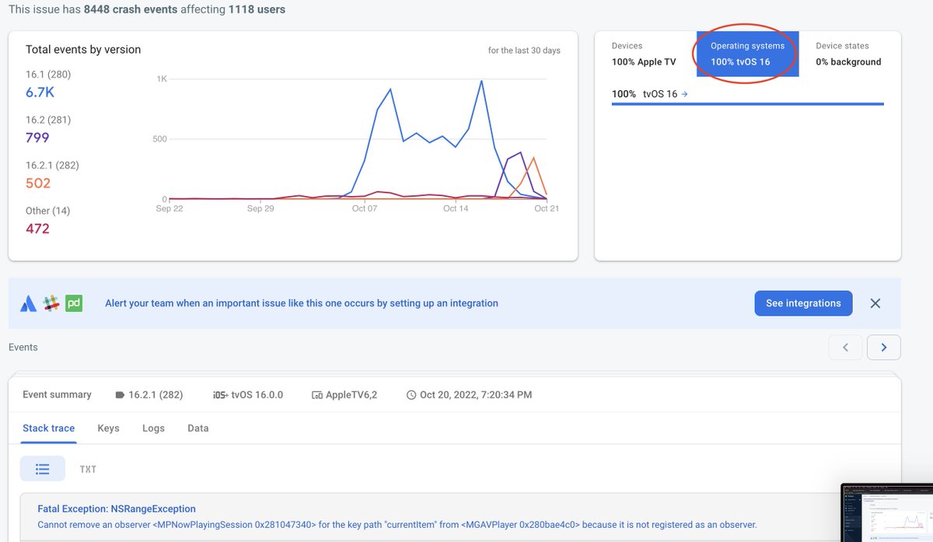
Task: Open the PagerDuty integration icon
Action: tap(75, 303)
